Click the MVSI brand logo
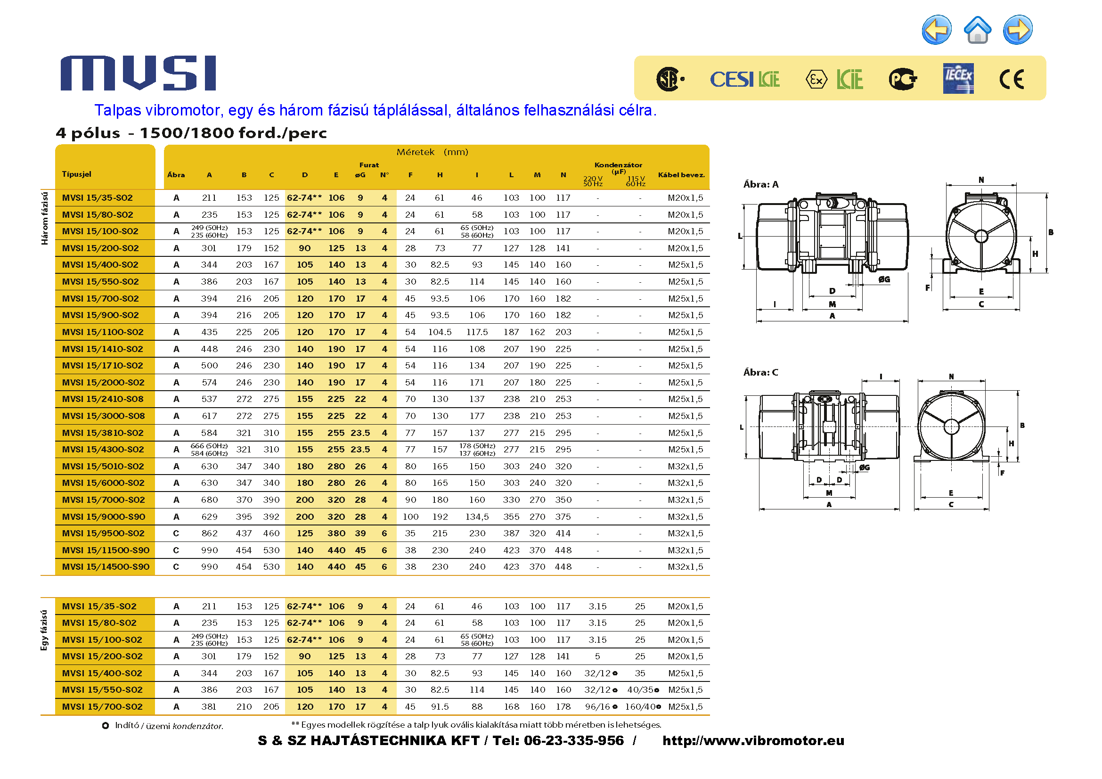The height and width of the screenshot is (779, 1102). pyautogui.click(x=138, y=73)
